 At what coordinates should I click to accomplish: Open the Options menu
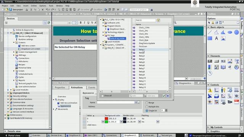click(x=43, y=6)
